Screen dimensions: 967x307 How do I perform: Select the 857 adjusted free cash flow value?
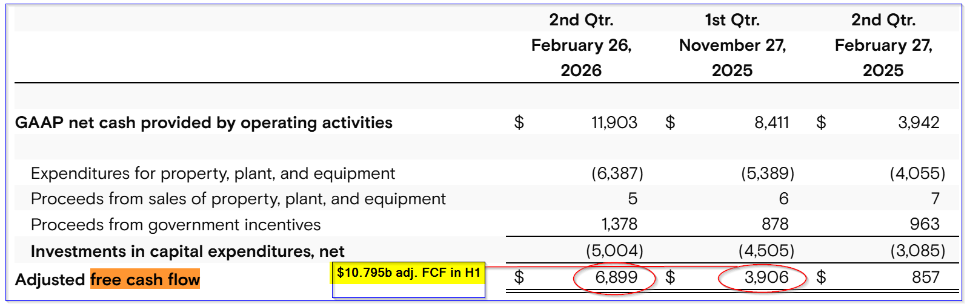tap(925, 277)
